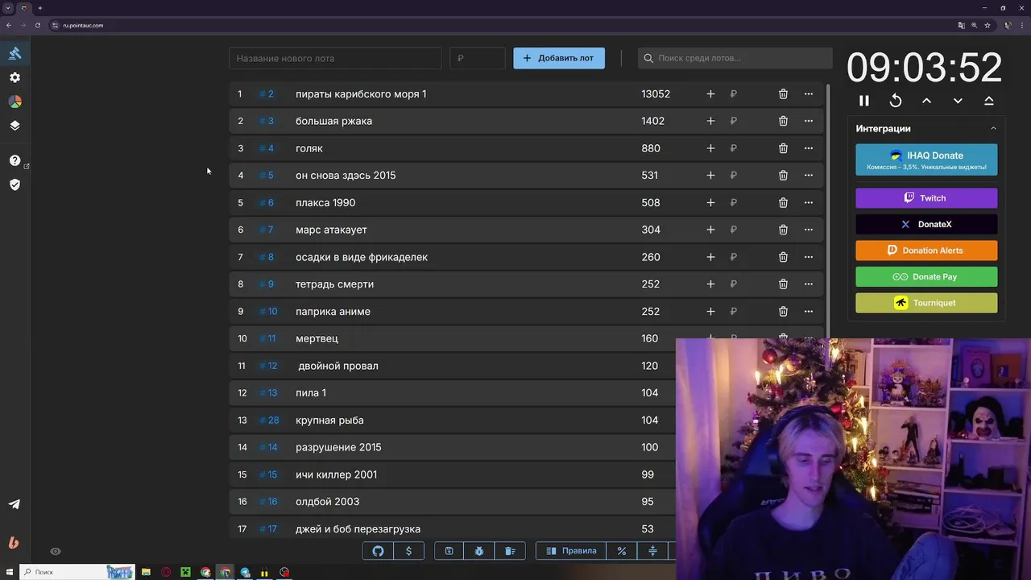Open the help question mark icon
Image resolution: width=1031 pixels, height=580 pixels.
click(14, 160)
